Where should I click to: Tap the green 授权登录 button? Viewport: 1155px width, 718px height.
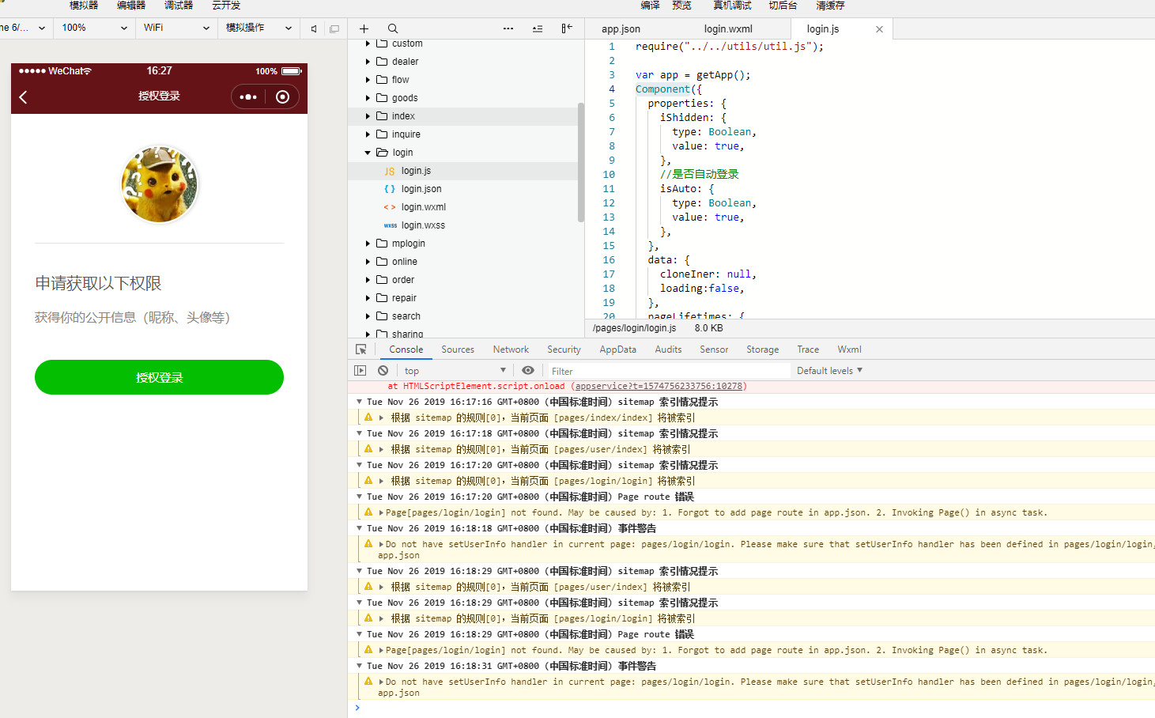[x=159, y=377]
